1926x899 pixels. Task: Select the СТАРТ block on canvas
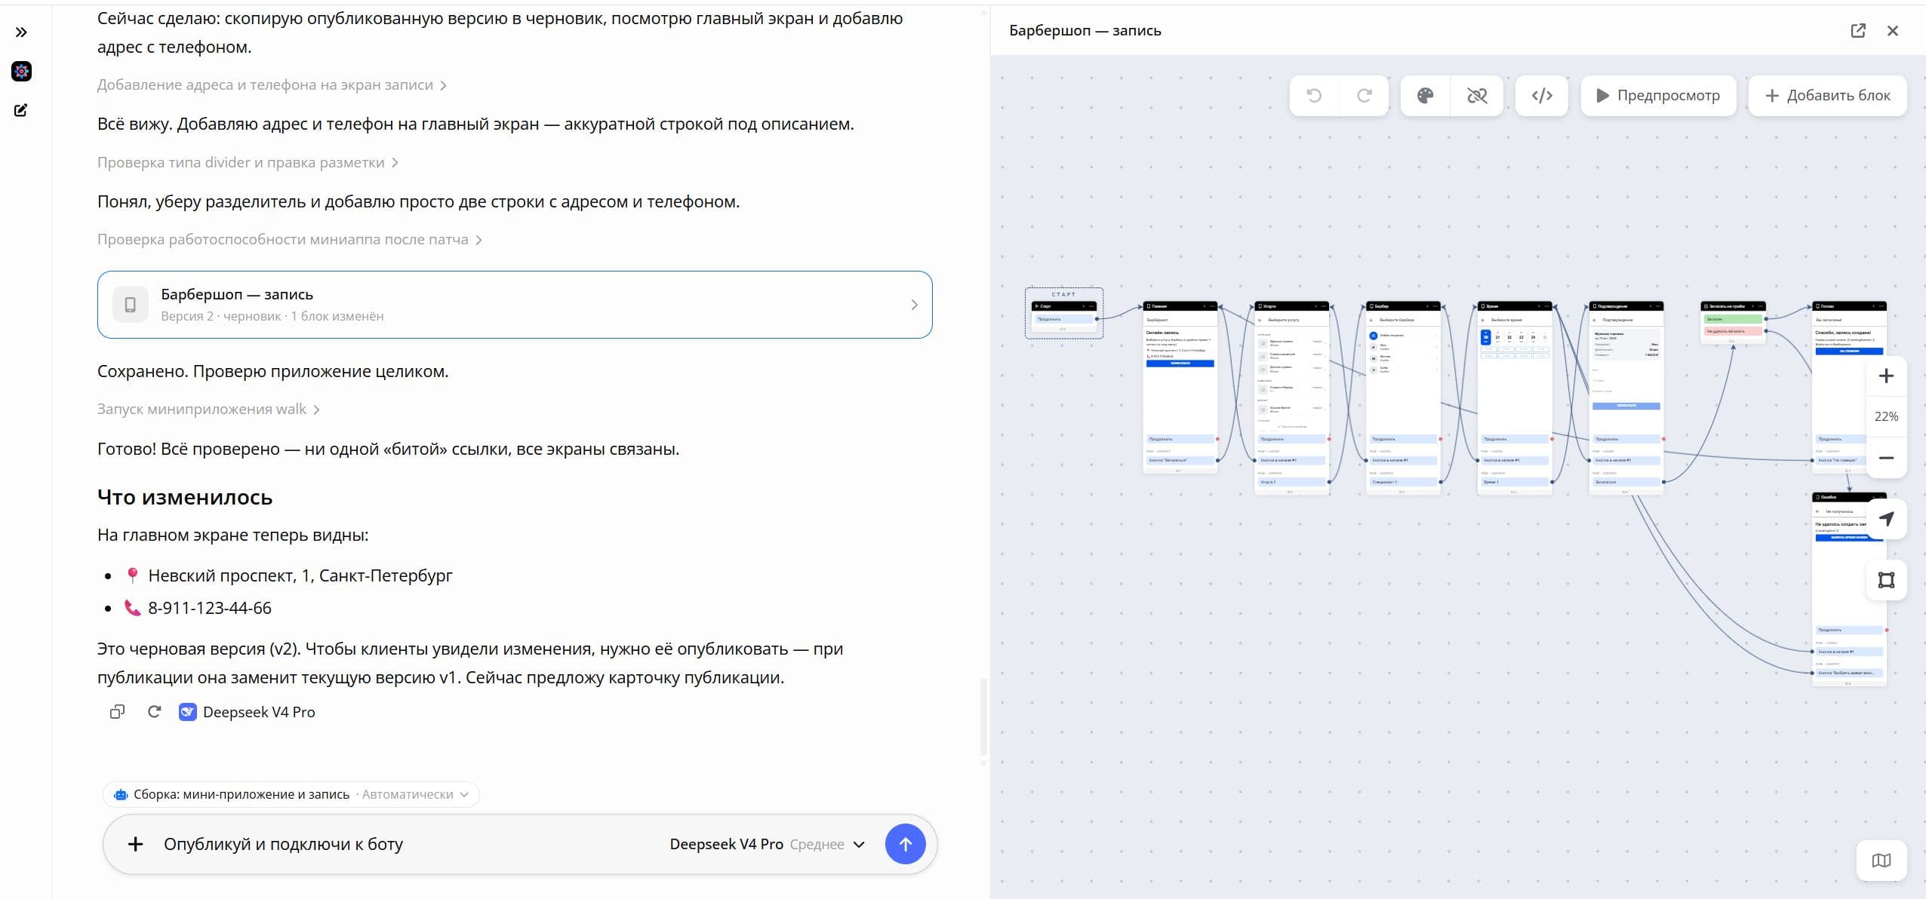coord(1064,313)
